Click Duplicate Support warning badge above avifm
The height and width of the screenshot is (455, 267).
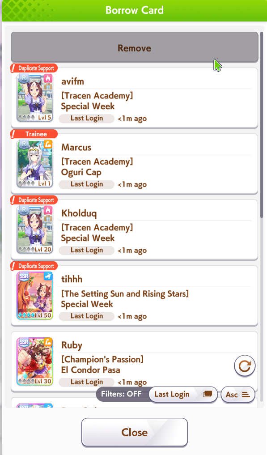[x=34, y=68]
